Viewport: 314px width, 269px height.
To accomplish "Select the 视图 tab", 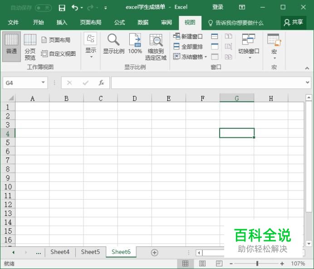I will (x=190, y=22).
